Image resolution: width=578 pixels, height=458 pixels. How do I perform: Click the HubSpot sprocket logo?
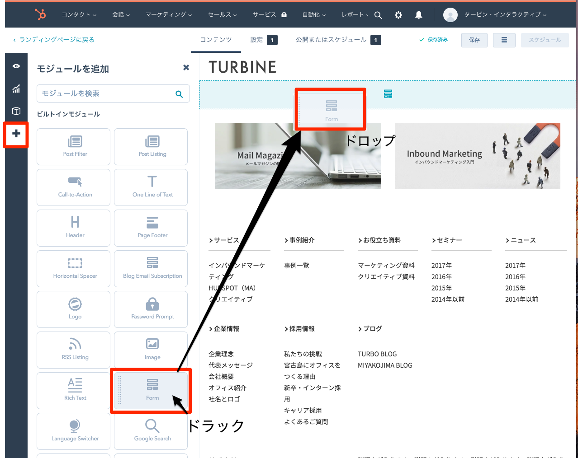tap(40, 14)
